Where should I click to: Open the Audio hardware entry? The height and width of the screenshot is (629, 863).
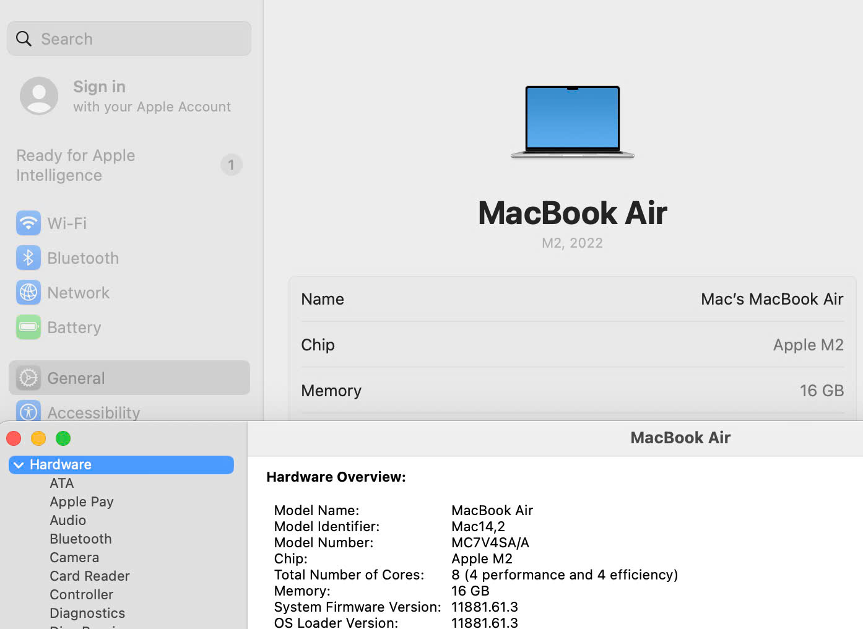(x=68, y=520)
